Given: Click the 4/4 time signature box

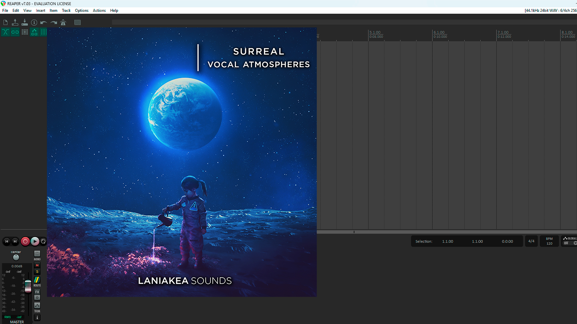Looking at the screenshot, I should [x=531, y=241].
